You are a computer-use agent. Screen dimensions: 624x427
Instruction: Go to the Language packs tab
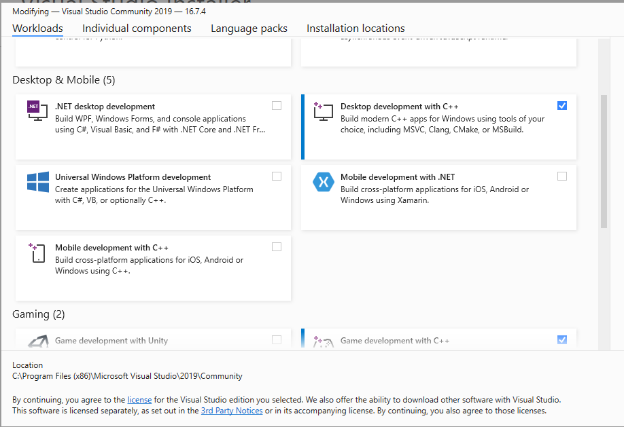coord(249,29)
